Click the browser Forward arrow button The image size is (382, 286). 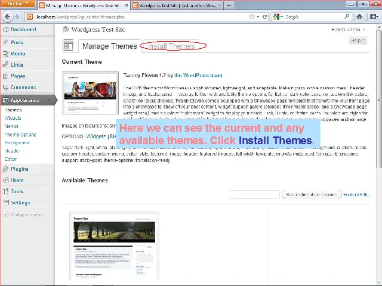pos(17,17)
